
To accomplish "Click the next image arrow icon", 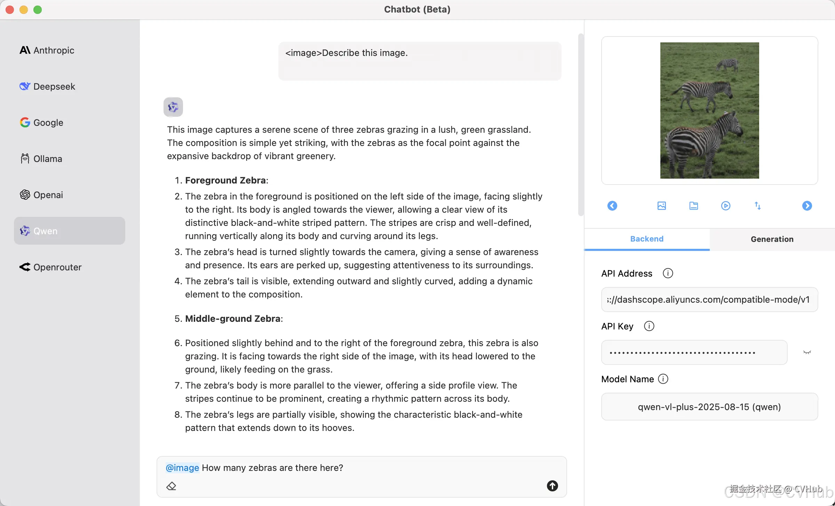I will [x=807, y=206].
